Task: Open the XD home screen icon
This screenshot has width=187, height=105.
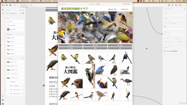Action: (x=10, y=5)
